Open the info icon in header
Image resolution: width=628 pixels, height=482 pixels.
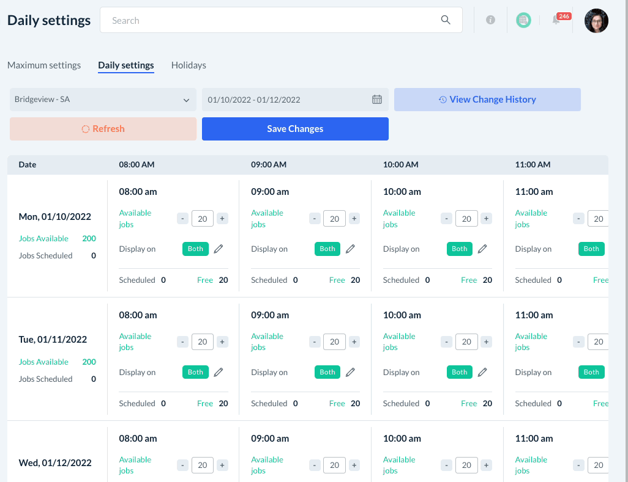point(490,20)
